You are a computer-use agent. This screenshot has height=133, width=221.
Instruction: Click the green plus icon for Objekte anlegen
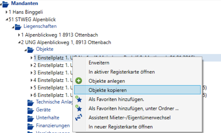(x=79, y=81)
